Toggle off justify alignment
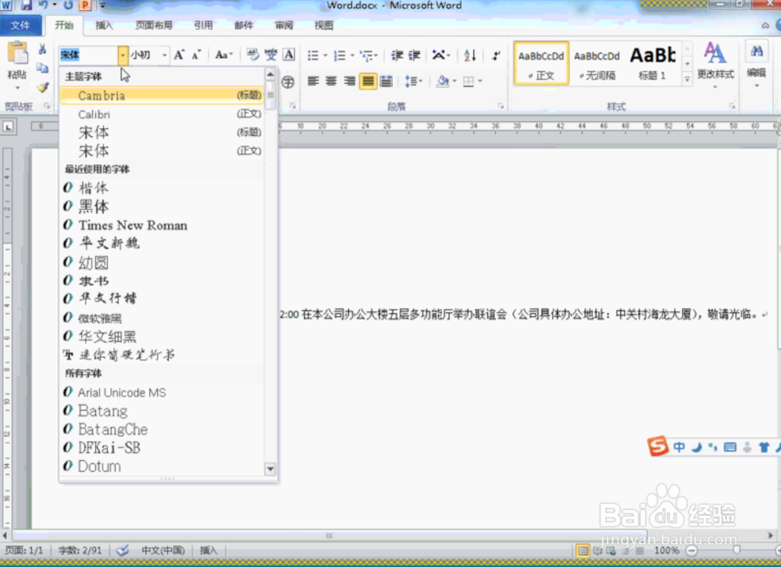 pos(367,80)
